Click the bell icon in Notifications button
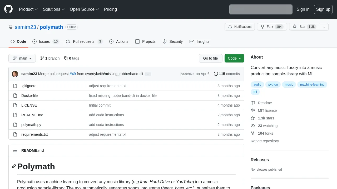The image size is (337, 189). [x=230, y=27]
